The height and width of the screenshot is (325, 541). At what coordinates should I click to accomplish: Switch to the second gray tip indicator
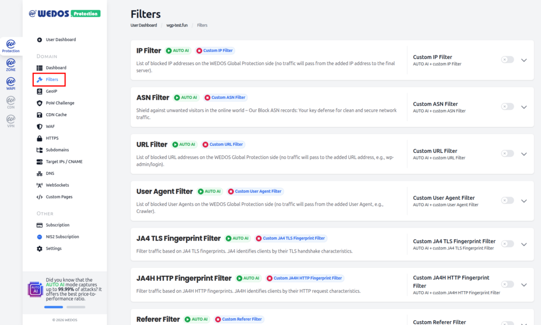pos(76,307)
